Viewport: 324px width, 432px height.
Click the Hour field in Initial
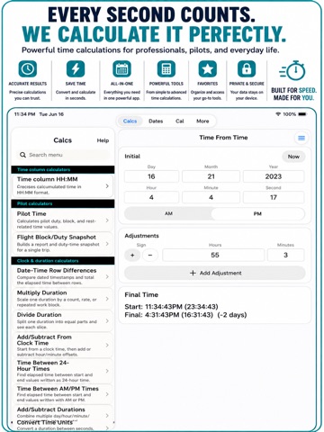151,197
